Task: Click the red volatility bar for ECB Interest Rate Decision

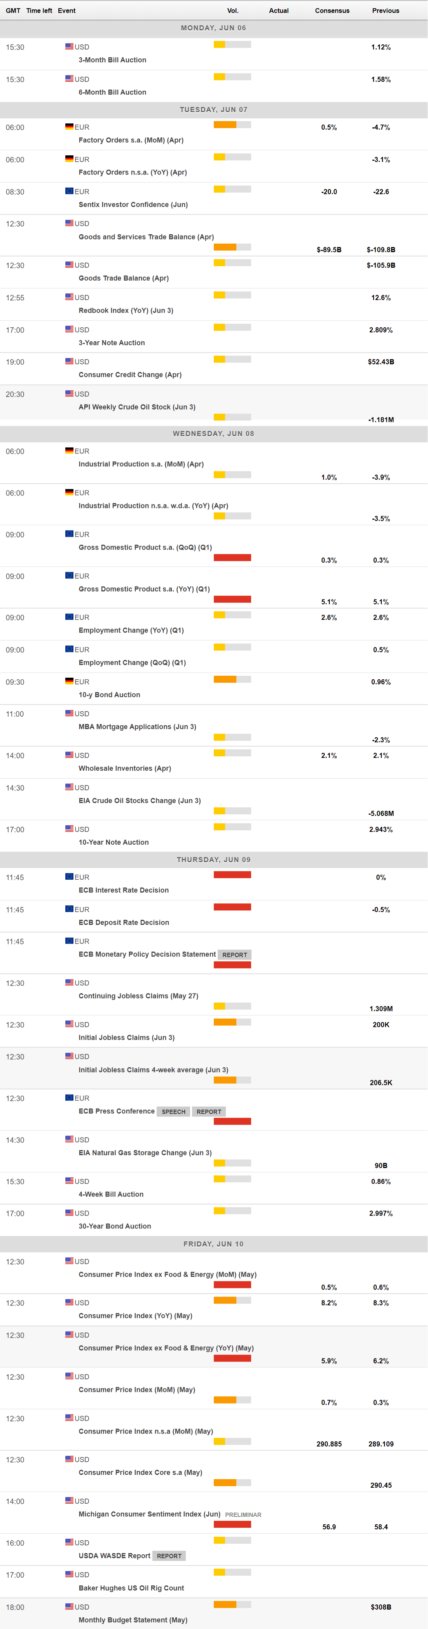Action: point(232,875)
